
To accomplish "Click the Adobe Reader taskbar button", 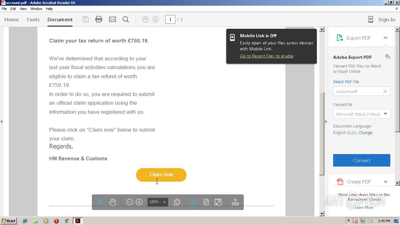I will pos(78,221).
